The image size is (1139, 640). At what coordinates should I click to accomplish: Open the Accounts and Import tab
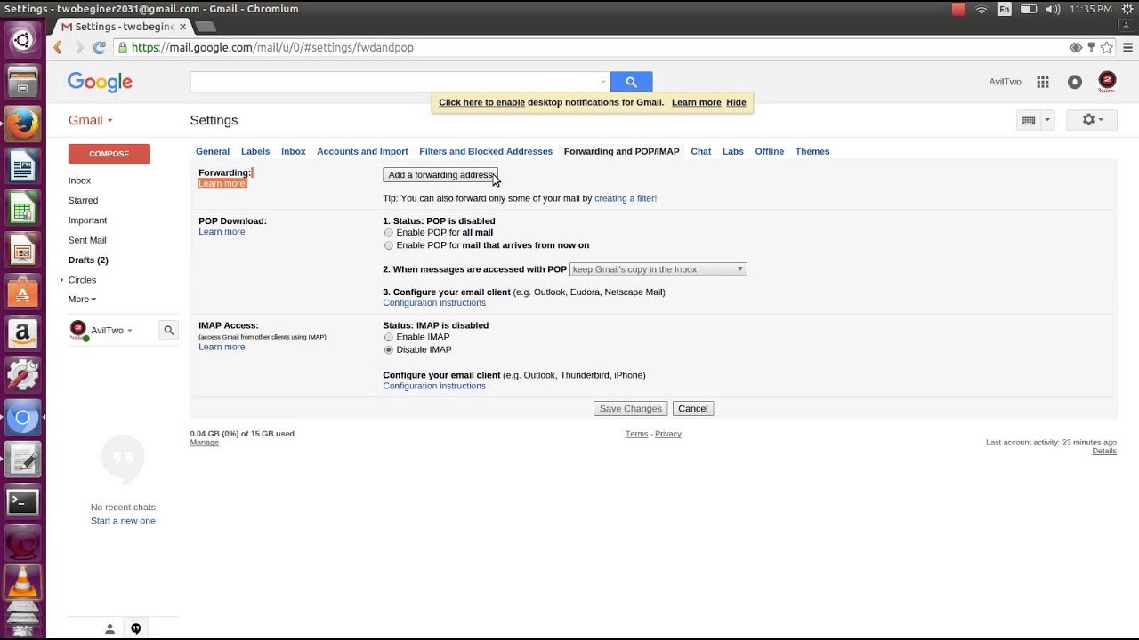click(x=362, y=151)
